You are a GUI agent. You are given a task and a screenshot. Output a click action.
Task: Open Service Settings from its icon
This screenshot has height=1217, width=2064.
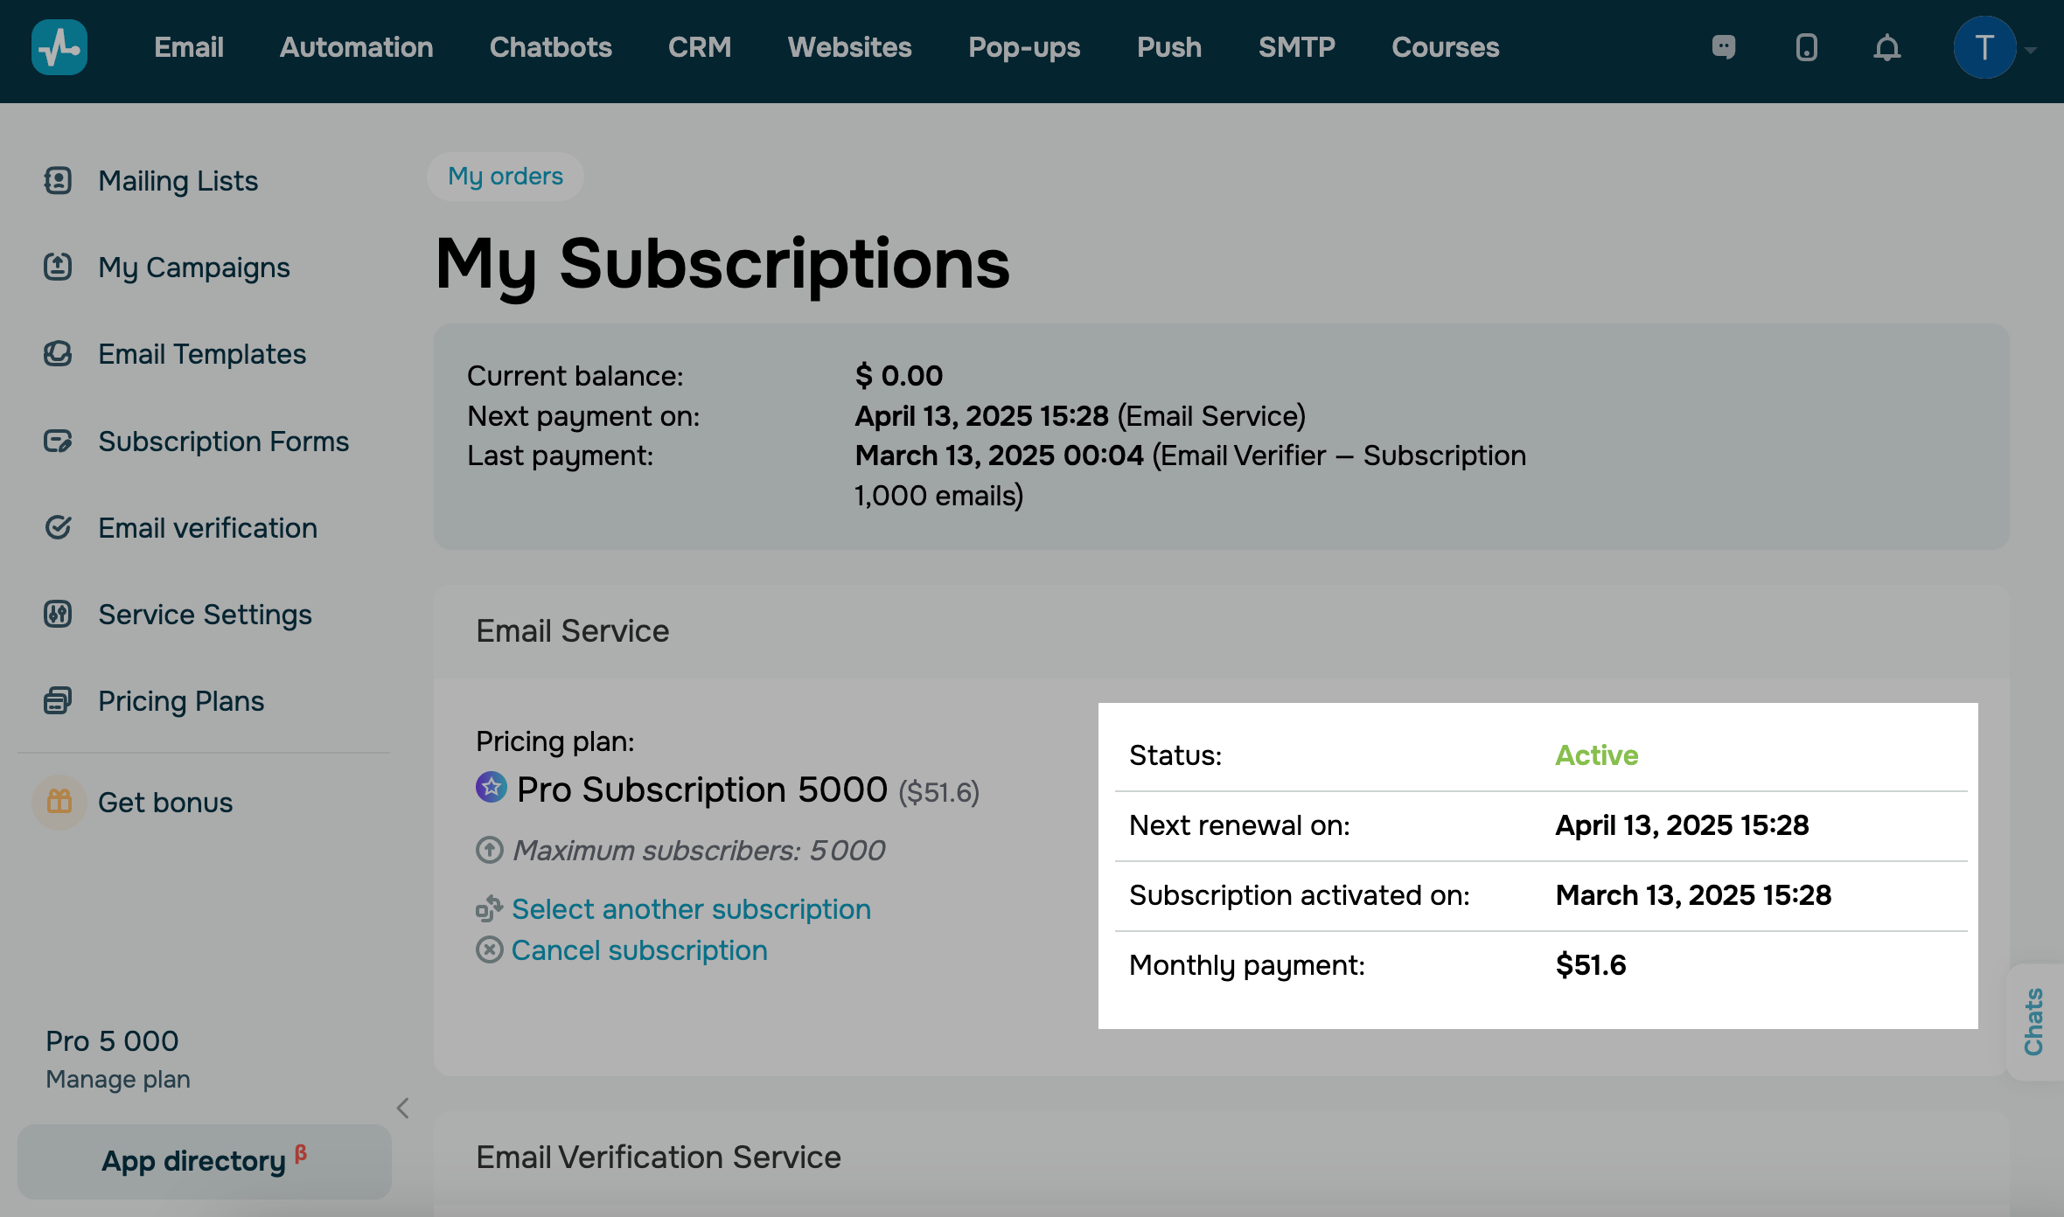coord(57,615)
